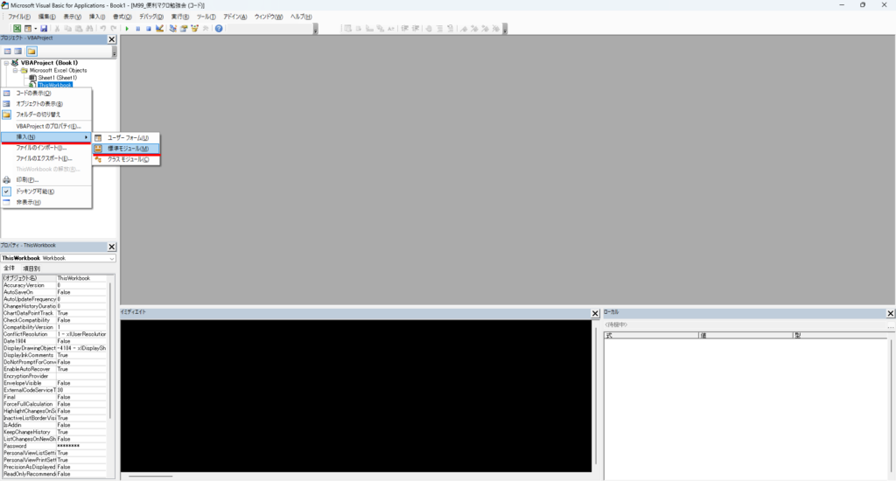Screen dimensions: 896x481
Task: Switch to the 項目別 properties tab
Action: [32, 268]
